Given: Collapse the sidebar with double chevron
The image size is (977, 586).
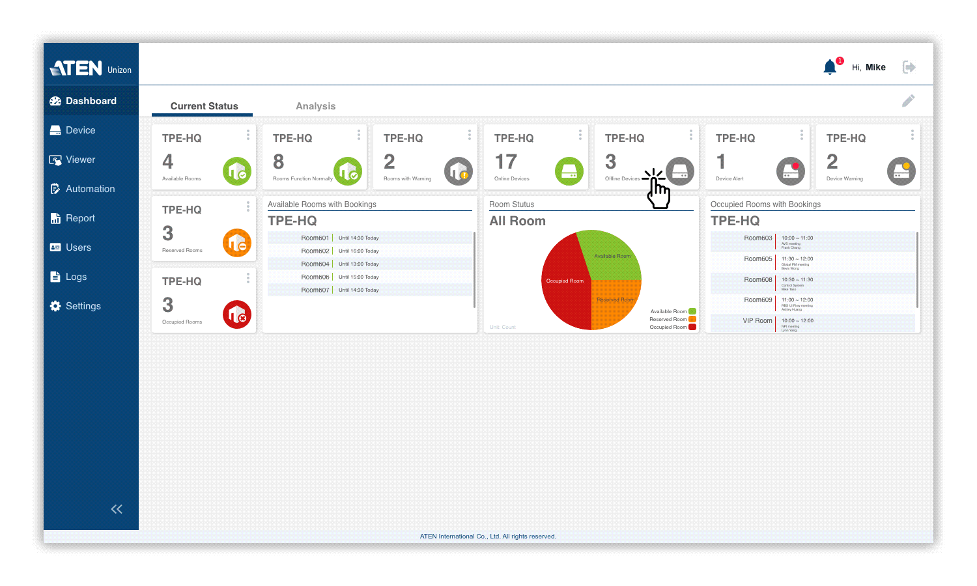Looking at the screenshot, I should [117, 509].
